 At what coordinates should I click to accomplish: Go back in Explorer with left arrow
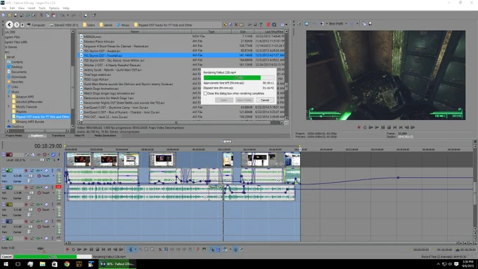click(x=9, y=25)
